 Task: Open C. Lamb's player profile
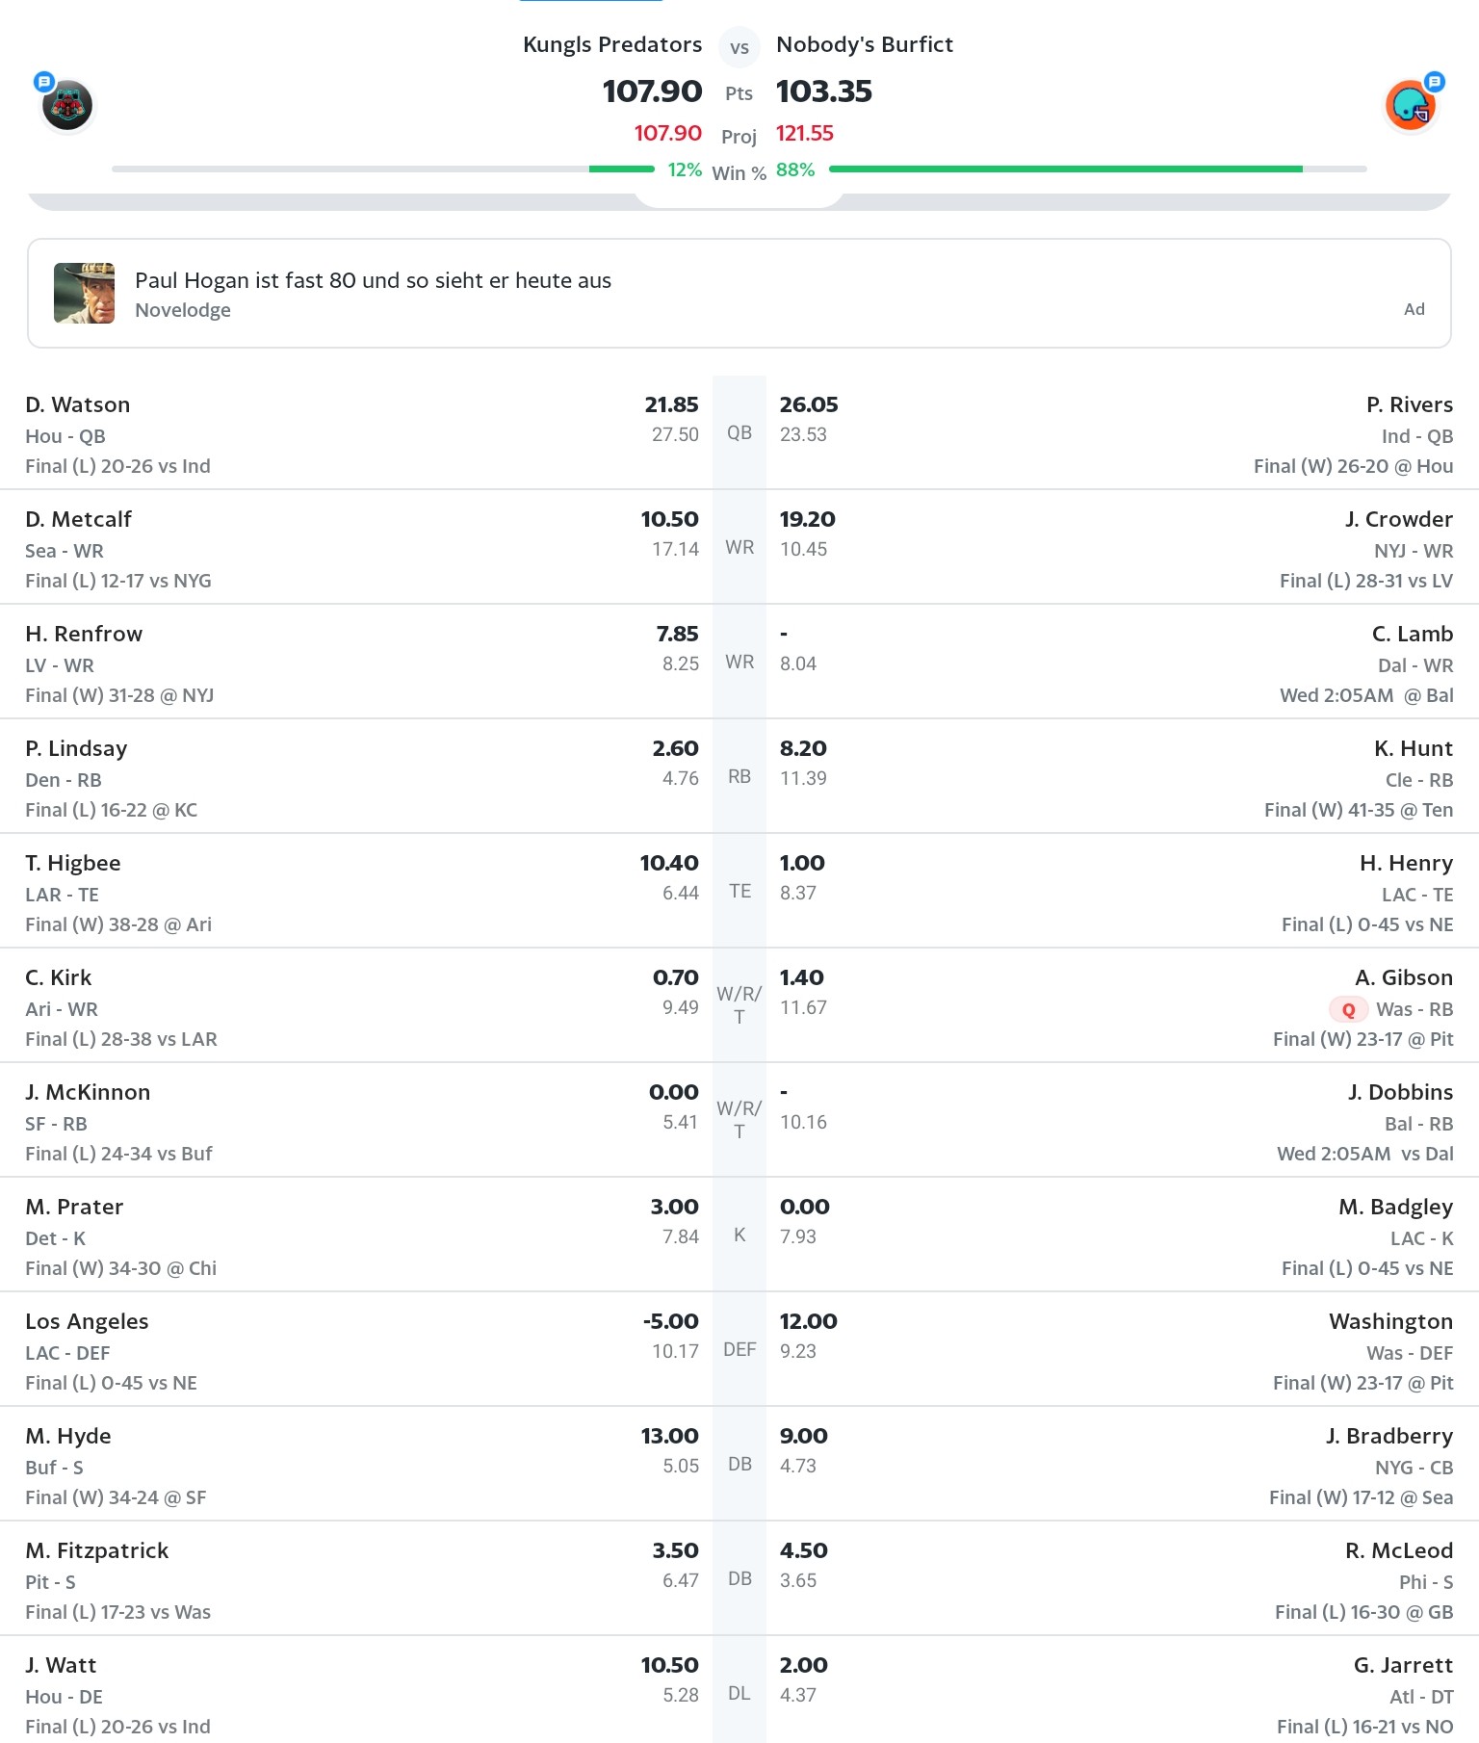click(1413, 634)
